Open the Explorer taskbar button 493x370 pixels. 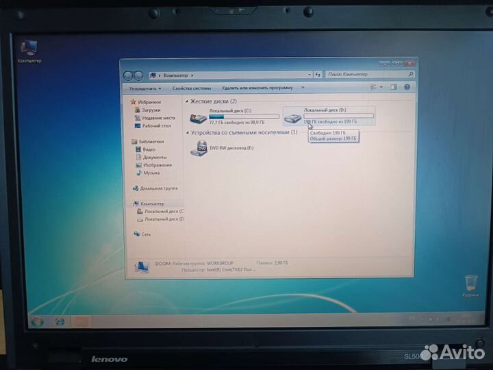pyautogui.click(x=81, y=321)
